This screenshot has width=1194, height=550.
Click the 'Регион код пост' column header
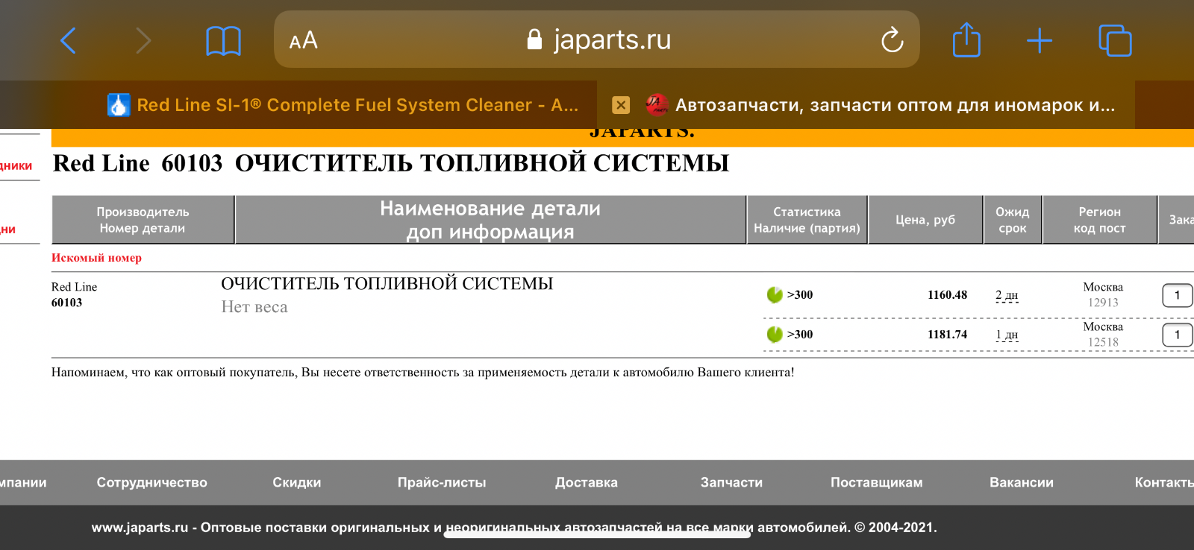point(1099,220)
